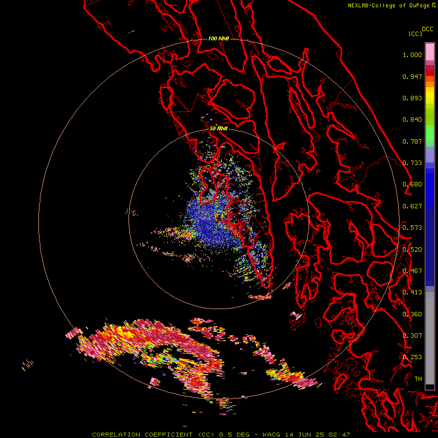The image size is (438, 438).
Task: Pick the bright green band on color bar
Action: [430, 133]
